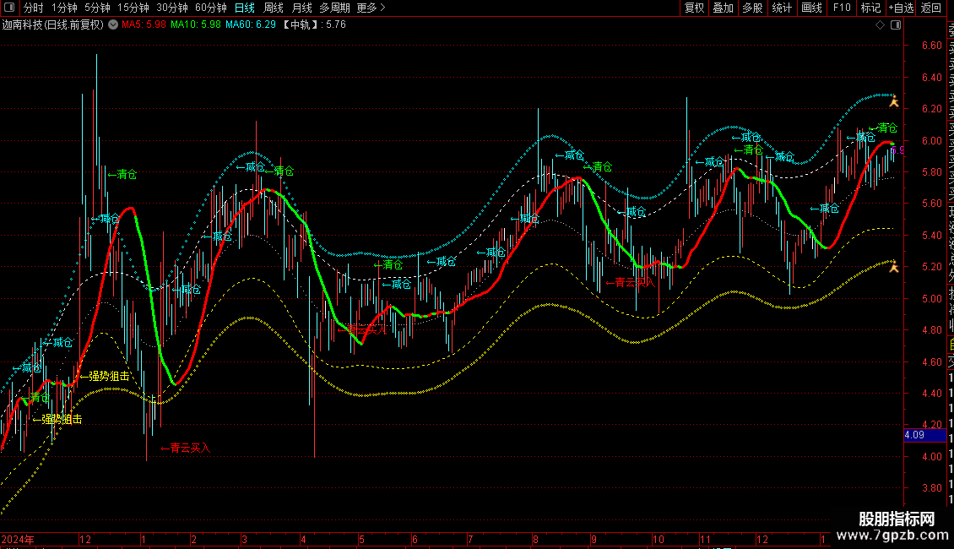This screenshot has height=549, width=954.
Task: Add the stock via +自选
Action: [901, 8]
